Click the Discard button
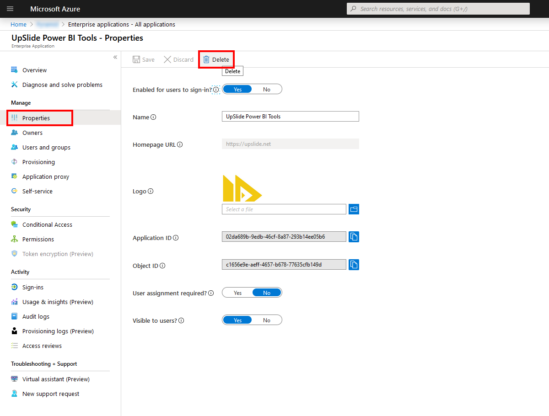 (179, 59)
